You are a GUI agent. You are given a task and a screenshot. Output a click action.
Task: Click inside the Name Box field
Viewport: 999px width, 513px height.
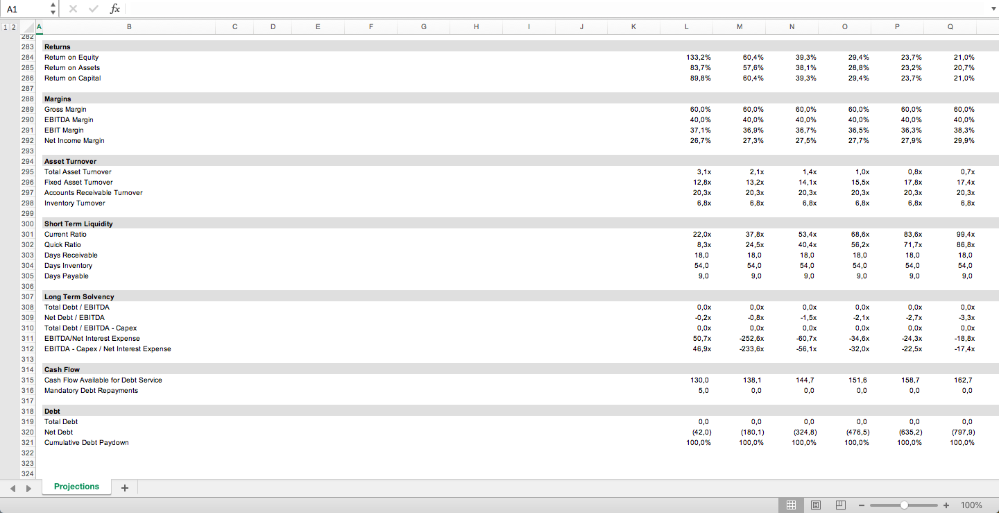coord(21,8)
